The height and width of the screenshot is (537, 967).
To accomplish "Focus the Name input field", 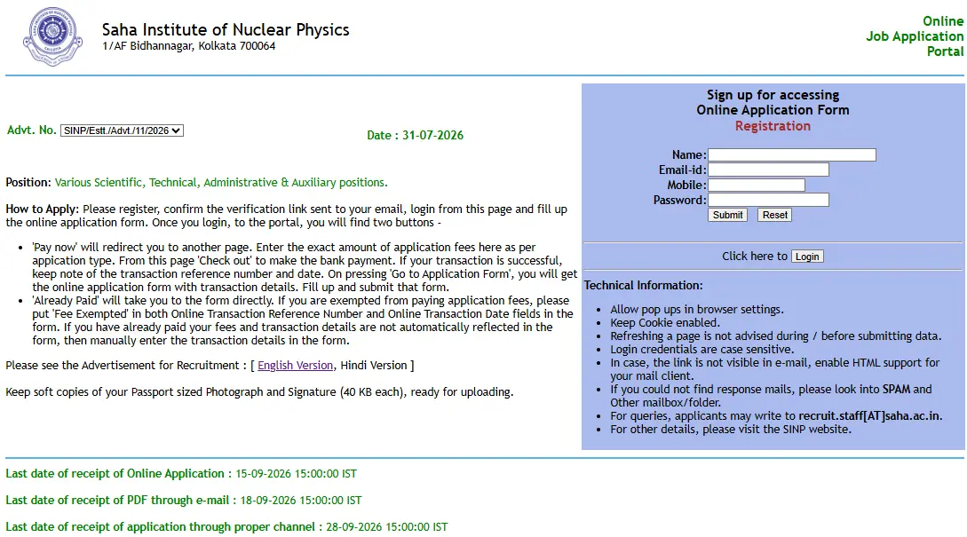I will coord(792,154).
